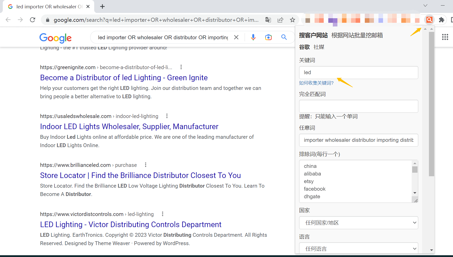This screenshot has height=257, width=453.
Task: Search by image with Google Lens
Action: point(268,37)
